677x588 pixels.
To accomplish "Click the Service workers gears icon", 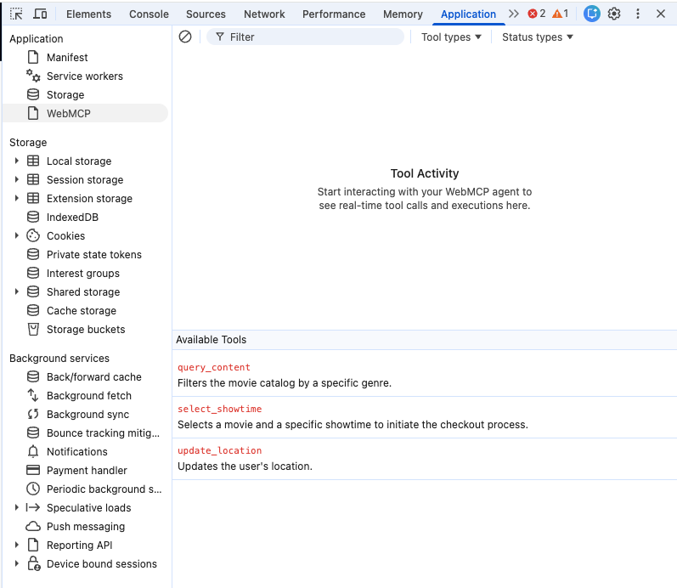I will [x=33, y=76].
